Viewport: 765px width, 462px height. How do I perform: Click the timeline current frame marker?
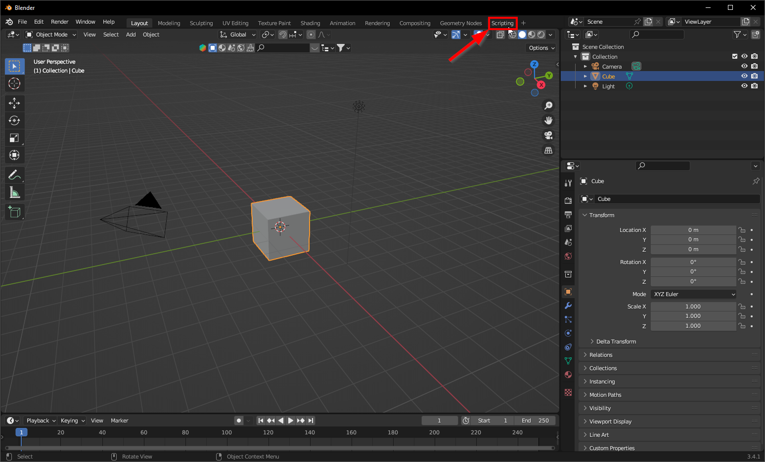point(21,432)
